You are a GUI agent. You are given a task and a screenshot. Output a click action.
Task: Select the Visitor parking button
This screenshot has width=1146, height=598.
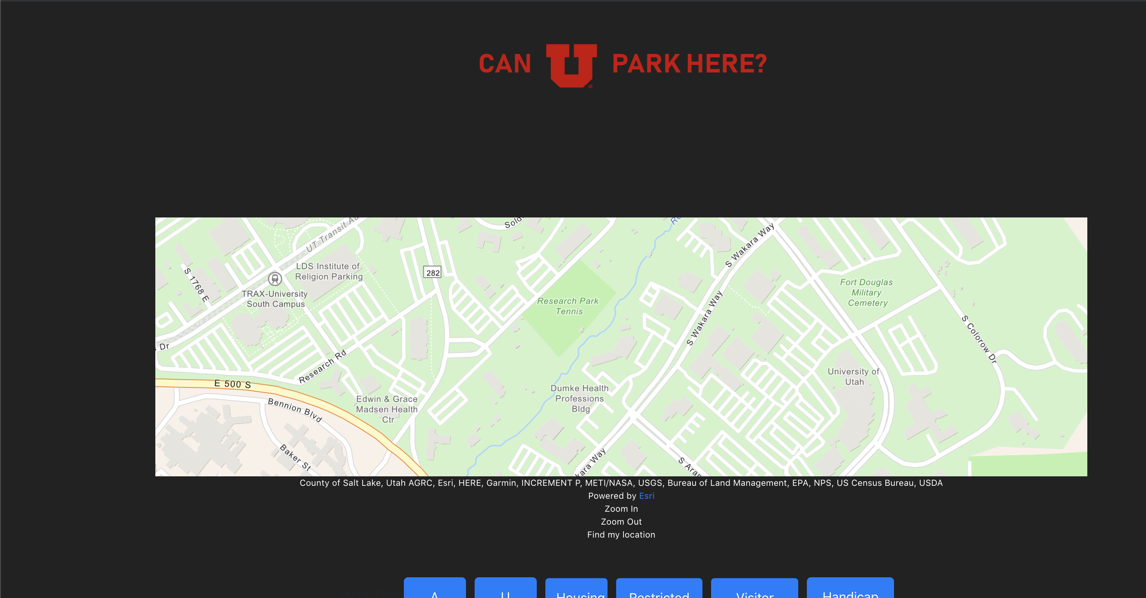coord(754,589)
